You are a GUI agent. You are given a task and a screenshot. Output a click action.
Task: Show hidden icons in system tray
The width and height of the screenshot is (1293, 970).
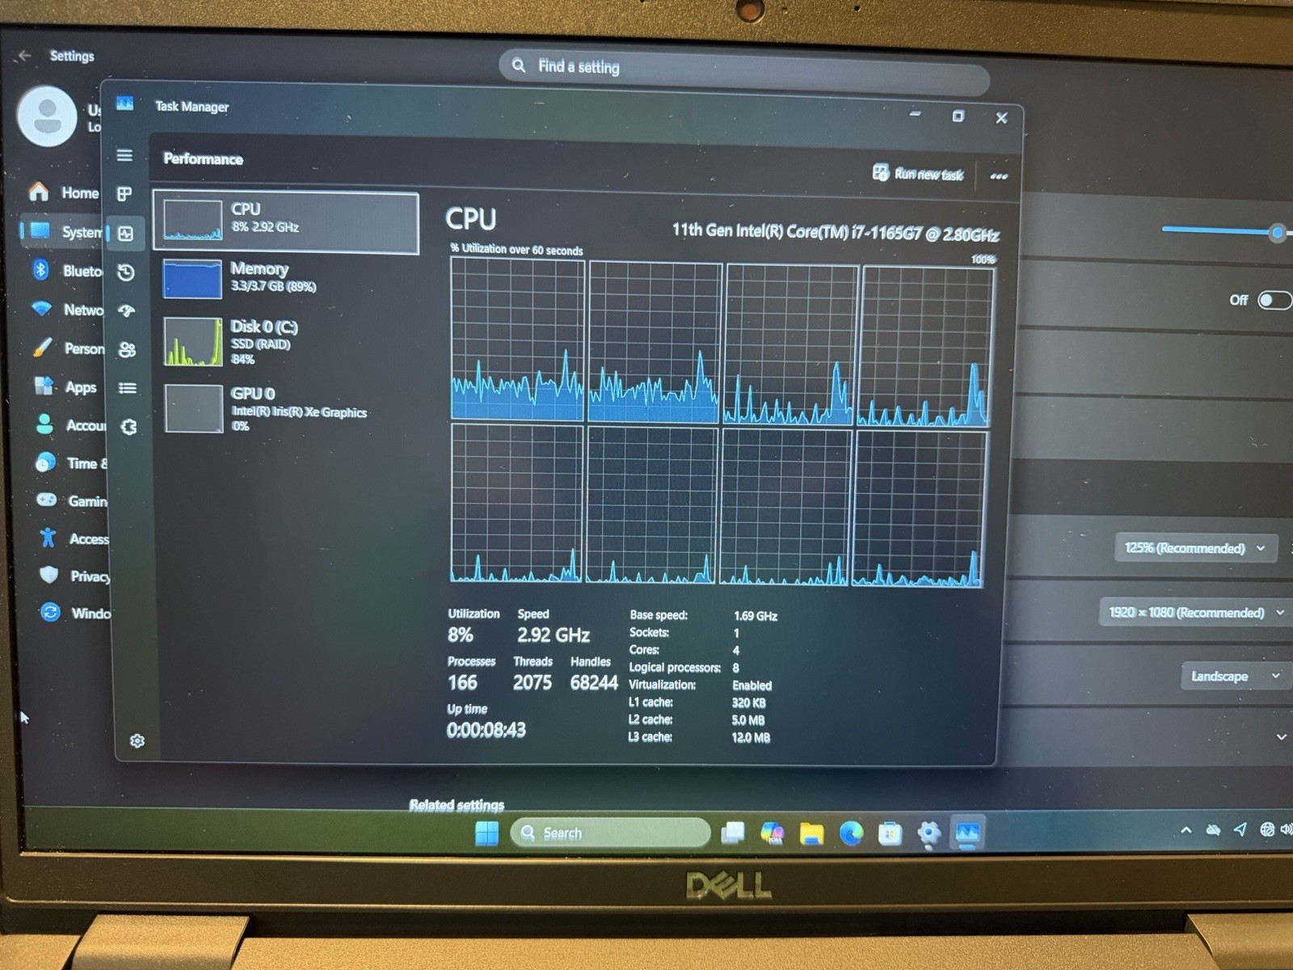[x=1186, y=829]
